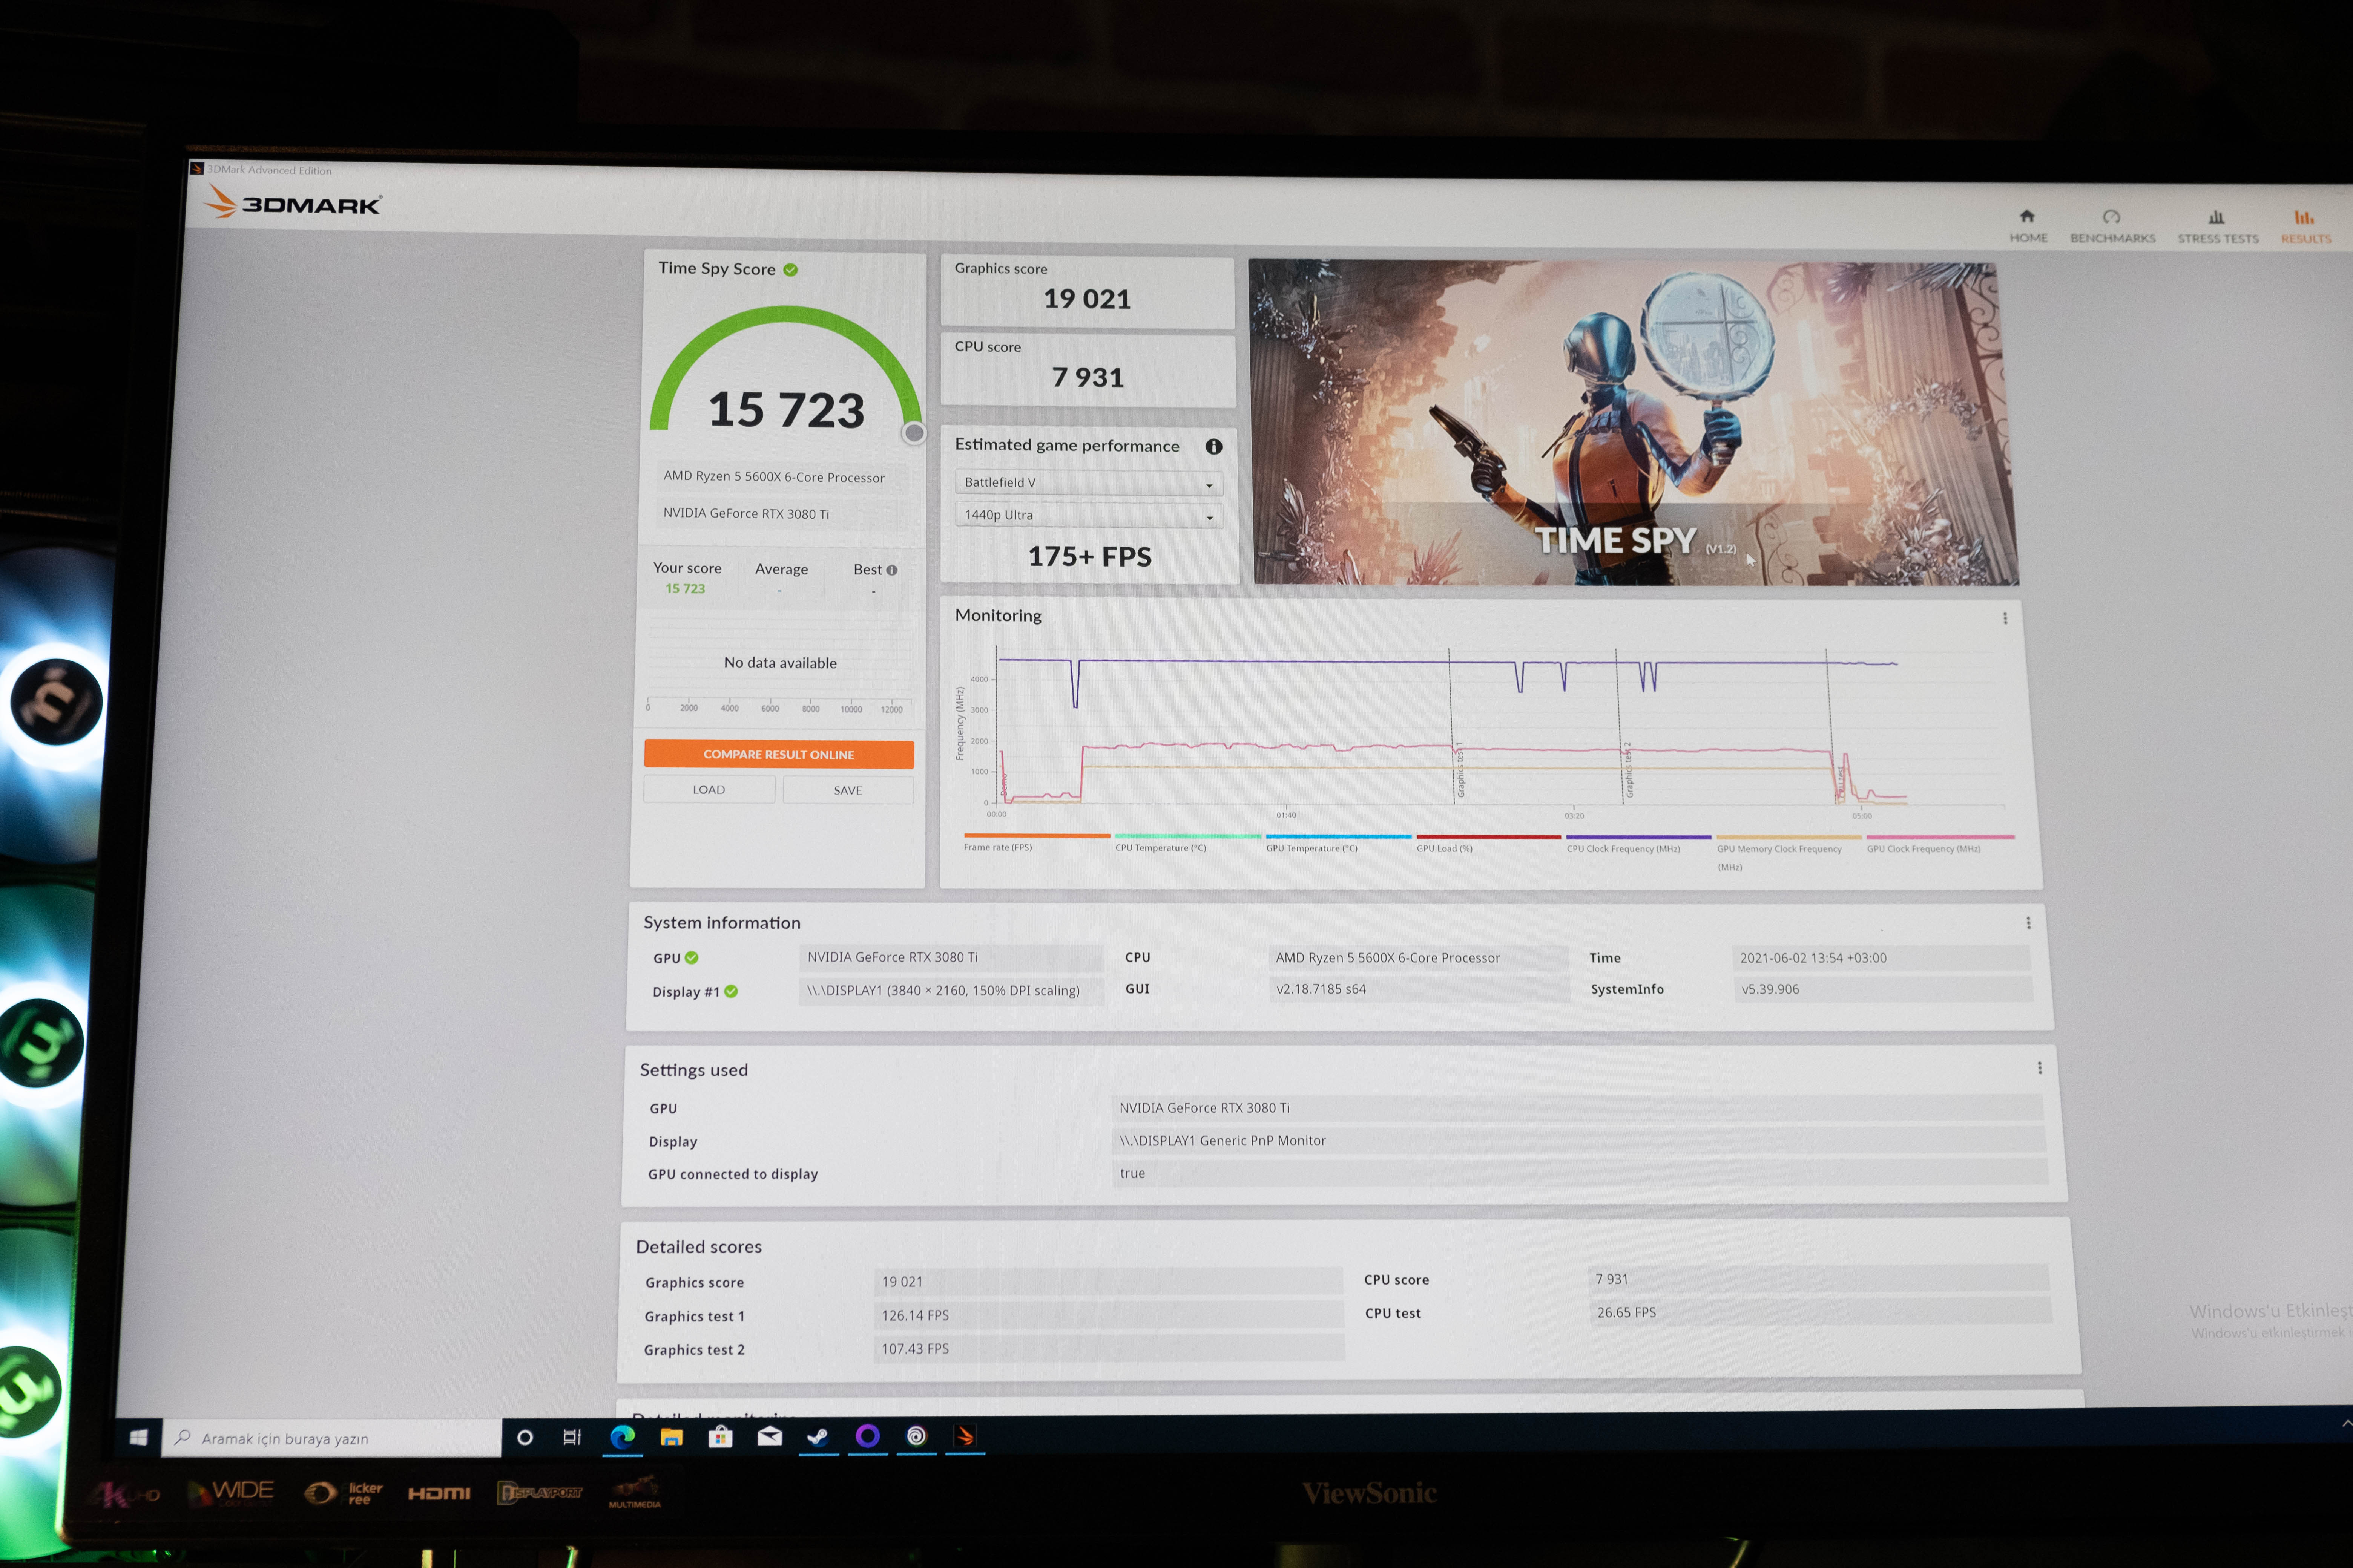2353x1568 pixels.
Task: Click GPU verified checkmark in System information
Action: (691, 958)
